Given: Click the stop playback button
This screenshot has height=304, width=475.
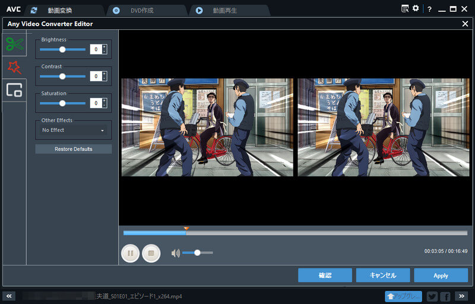Looking at the screenshot, I should [x=151, y=253].
